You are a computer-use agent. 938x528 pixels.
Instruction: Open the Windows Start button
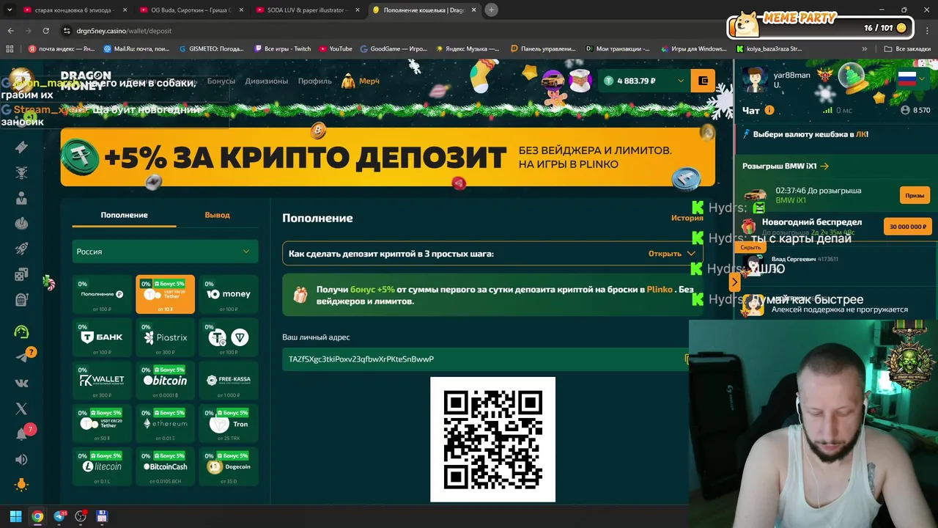pos(15,516)
